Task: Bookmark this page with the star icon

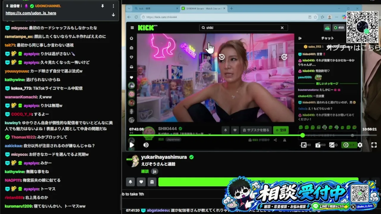Action: click(316, 17)
